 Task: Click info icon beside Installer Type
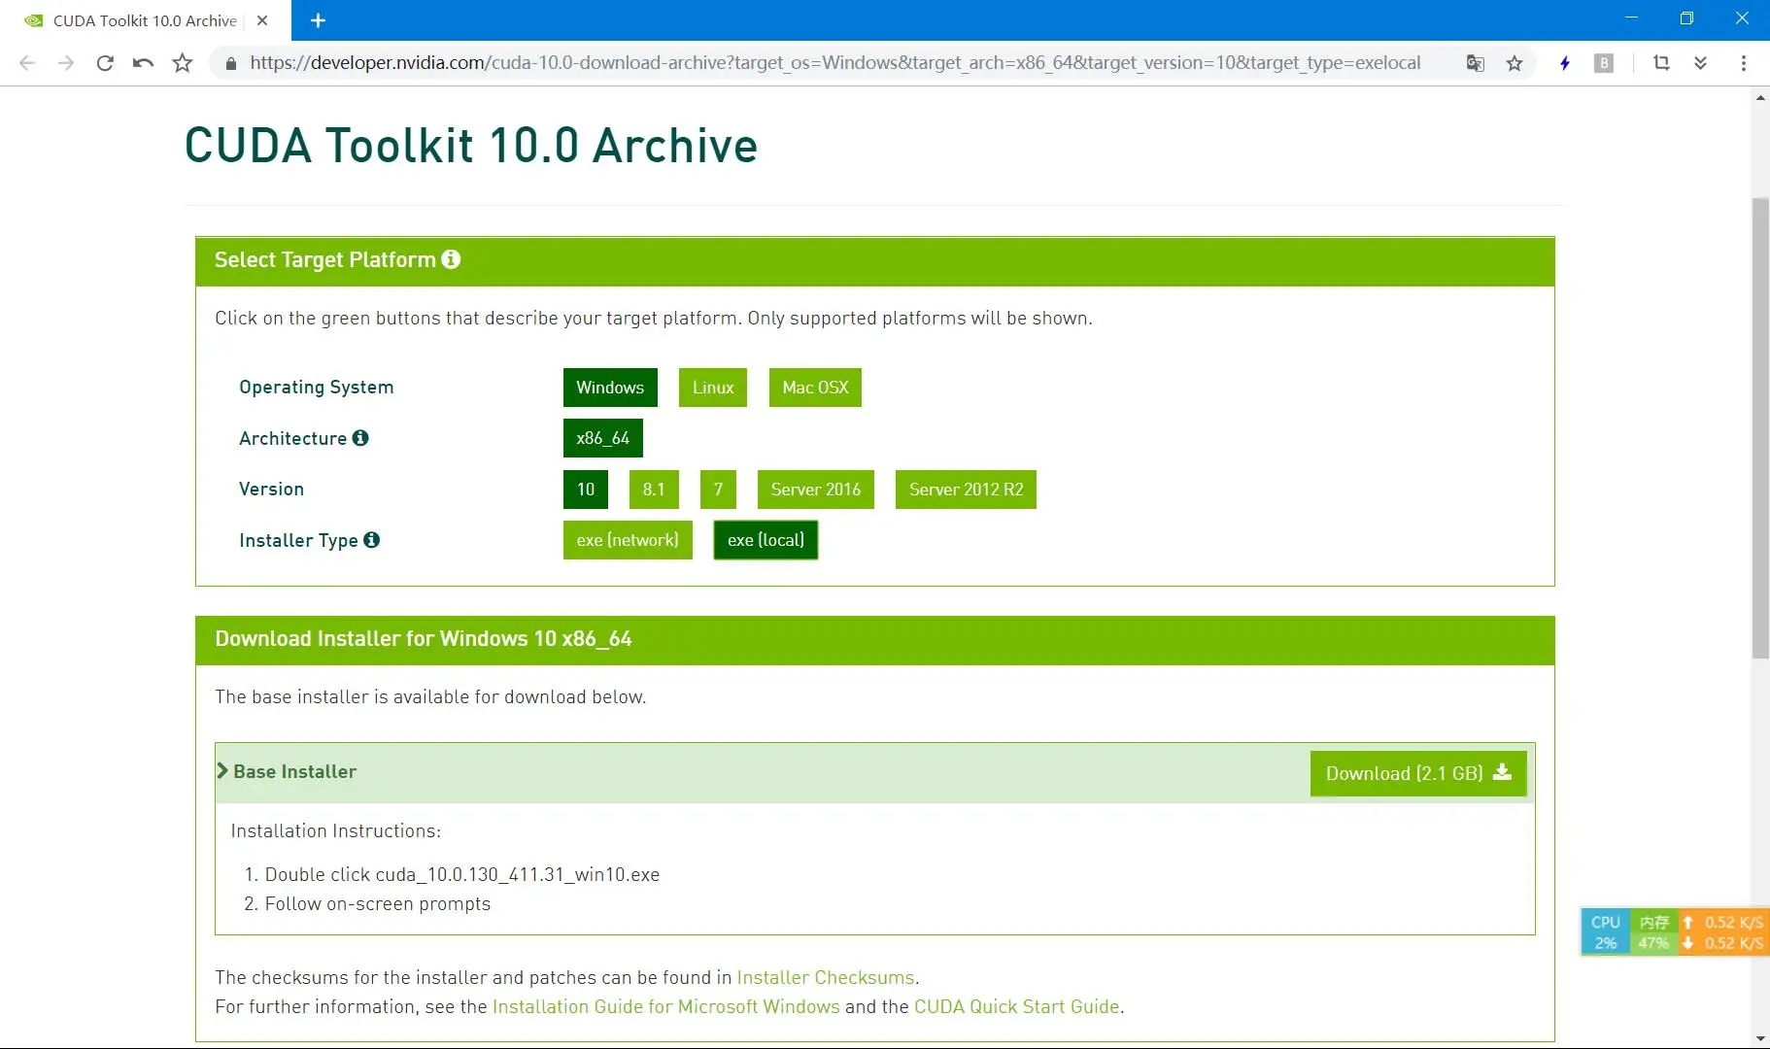pyautogui.click(x=371, y=540)
